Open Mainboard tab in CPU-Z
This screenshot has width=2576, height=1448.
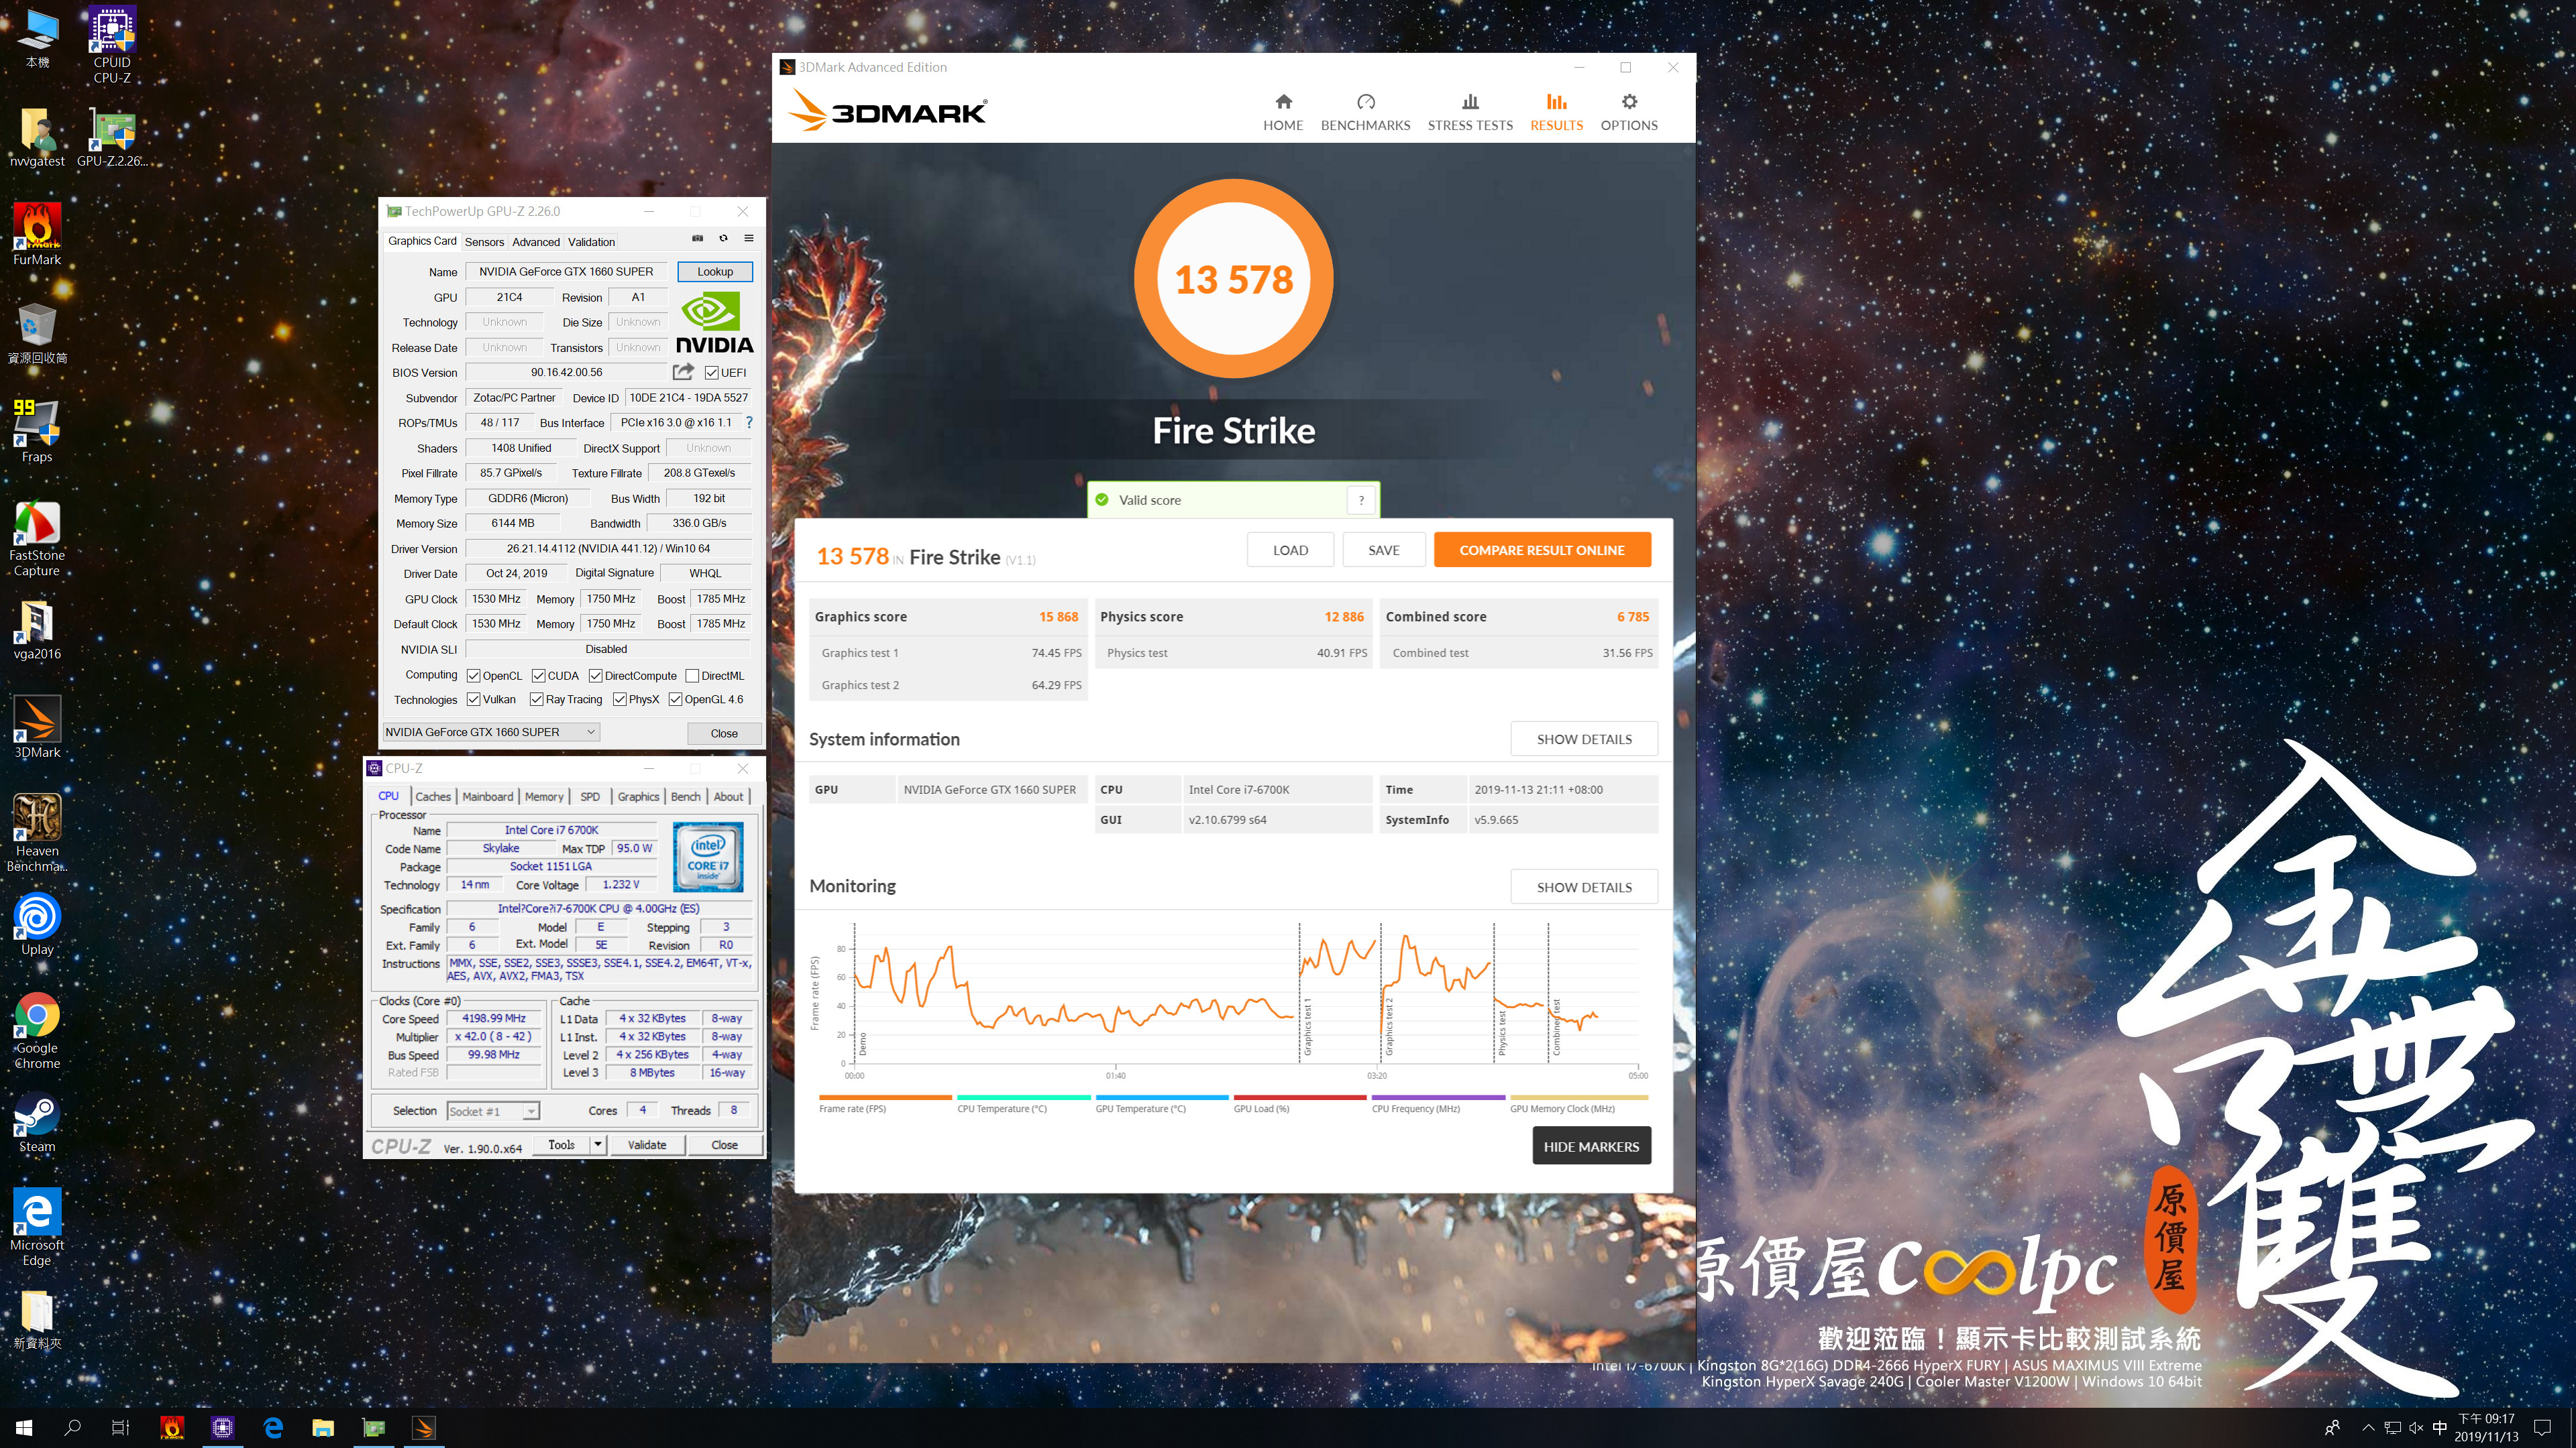488,796
